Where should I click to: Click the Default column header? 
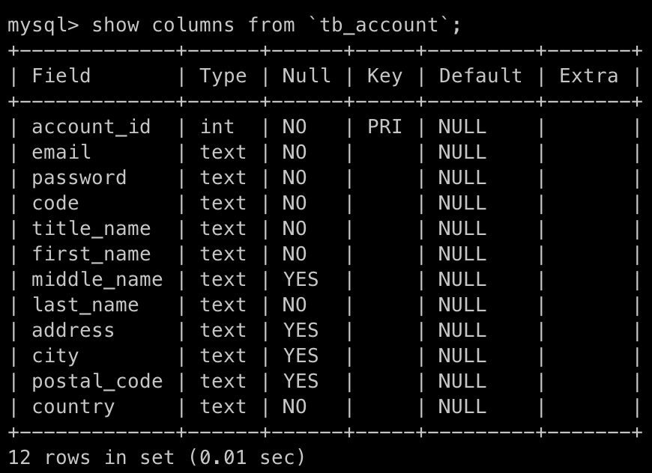pos(480,76)
